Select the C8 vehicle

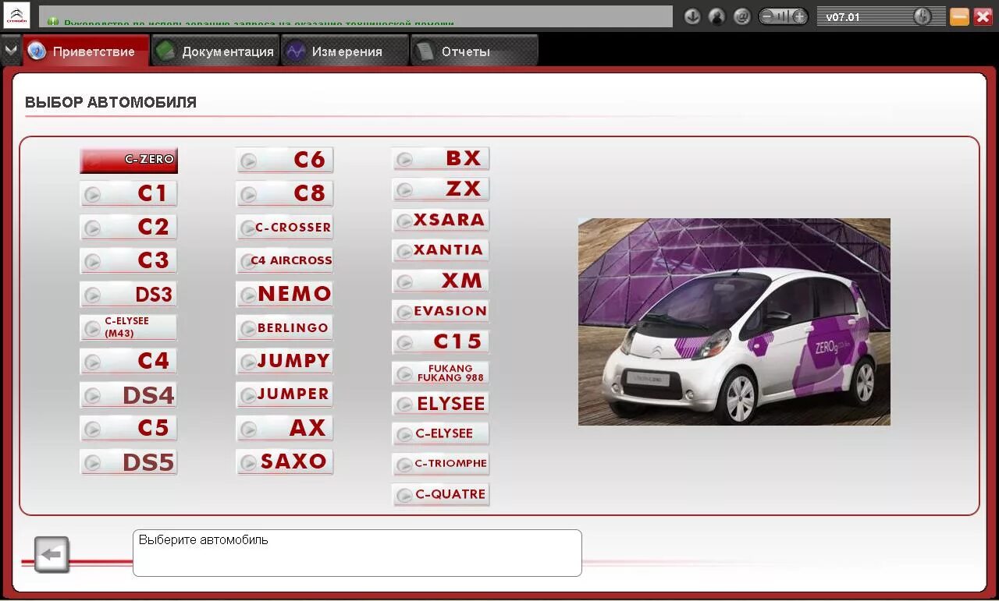click(285, 193)
